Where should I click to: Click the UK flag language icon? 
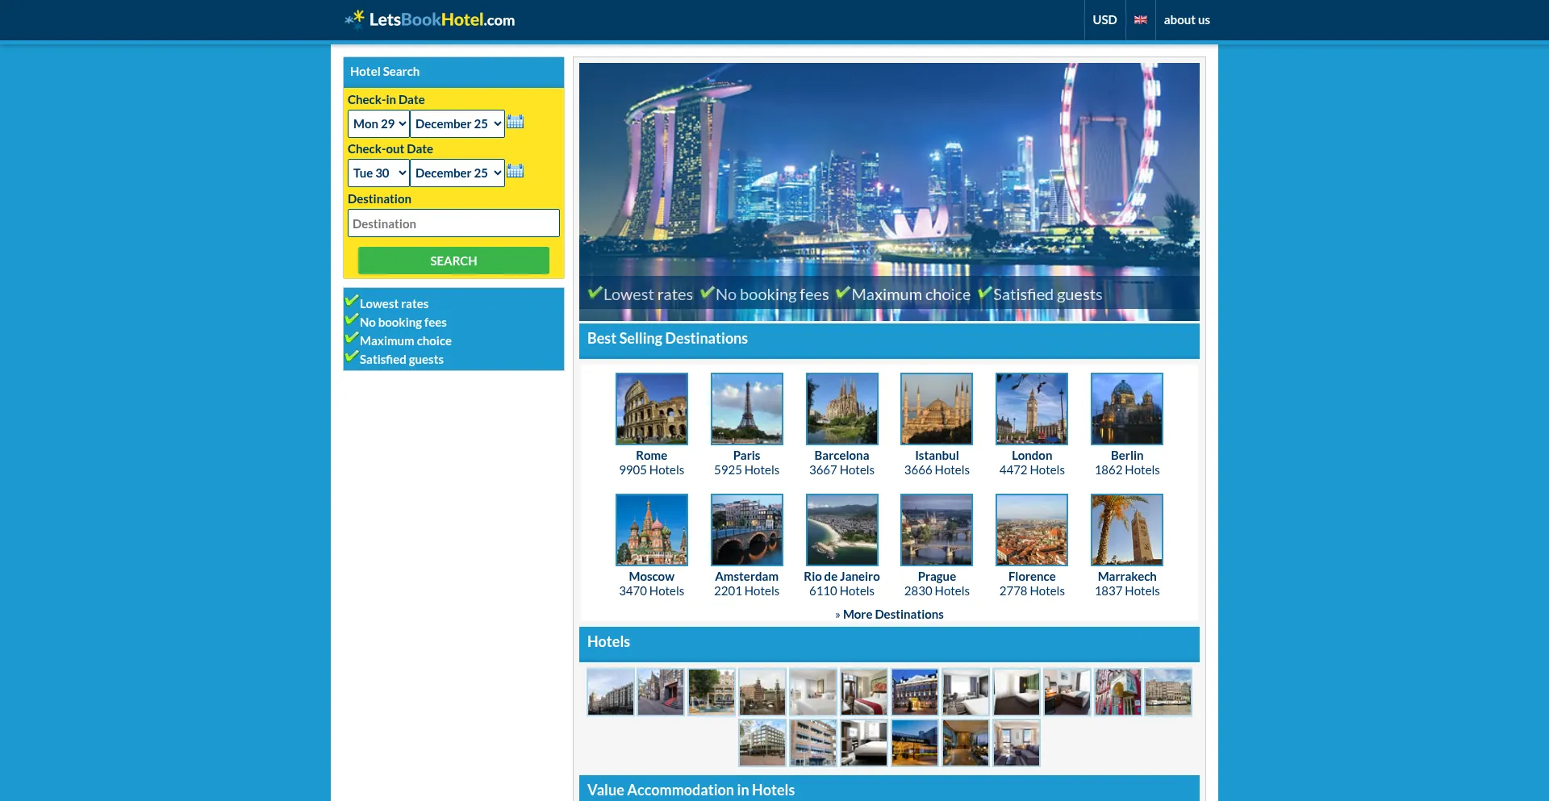click(1140, 19)
